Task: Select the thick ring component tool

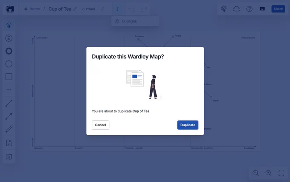Action: pos(9,51)
